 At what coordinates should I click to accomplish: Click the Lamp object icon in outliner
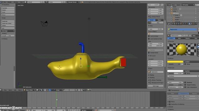172,11
